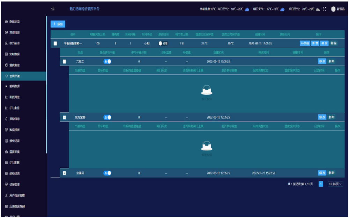Open 报警信息 bell icon in the sidebar
Image resolution: width=349 pixels, height=218 pixels.
tap(6, 119)
